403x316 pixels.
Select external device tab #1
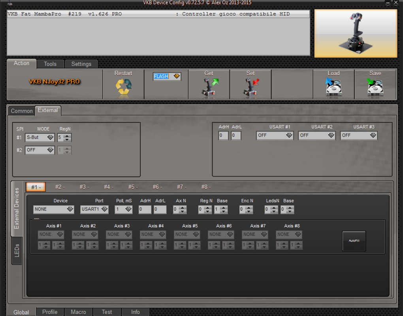(x=36, y=187)
